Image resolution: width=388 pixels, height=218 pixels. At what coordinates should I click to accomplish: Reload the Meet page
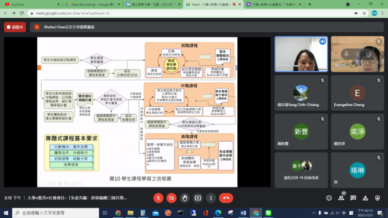pos(22,13)
